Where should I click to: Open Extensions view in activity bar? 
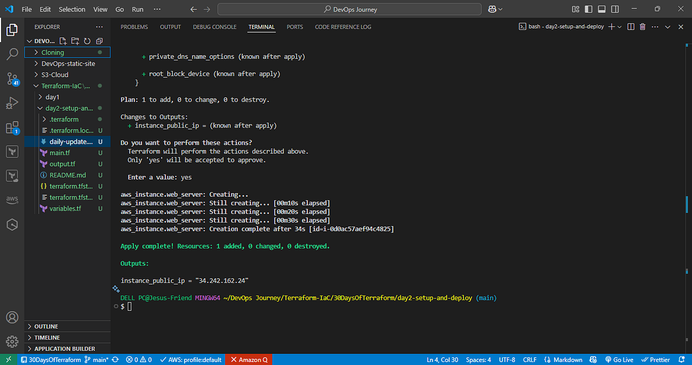click(x=12, y=127)
